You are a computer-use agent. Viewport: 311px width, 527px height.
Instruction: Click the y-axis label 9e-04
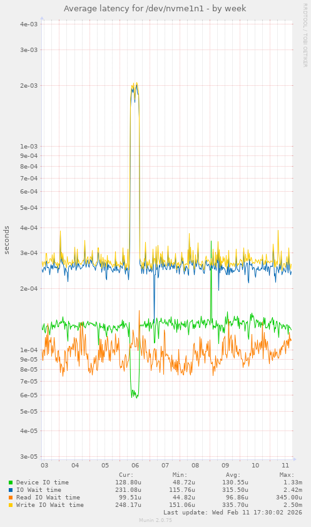[x=29, y=156]
